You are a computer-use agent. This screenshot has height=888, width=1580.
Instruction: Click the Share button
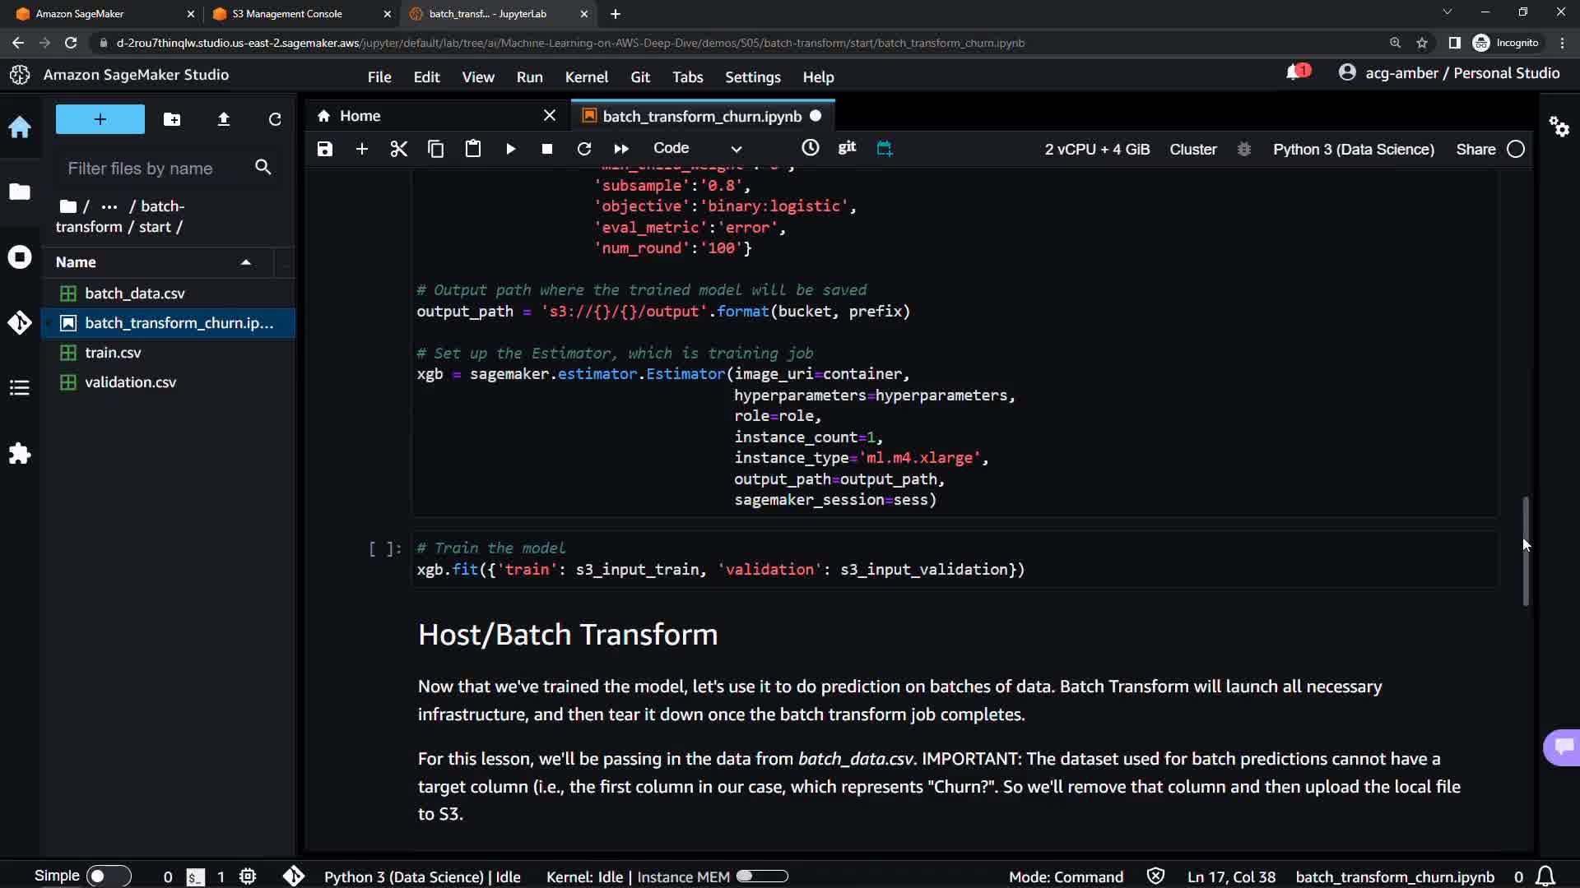[1475, 150]
